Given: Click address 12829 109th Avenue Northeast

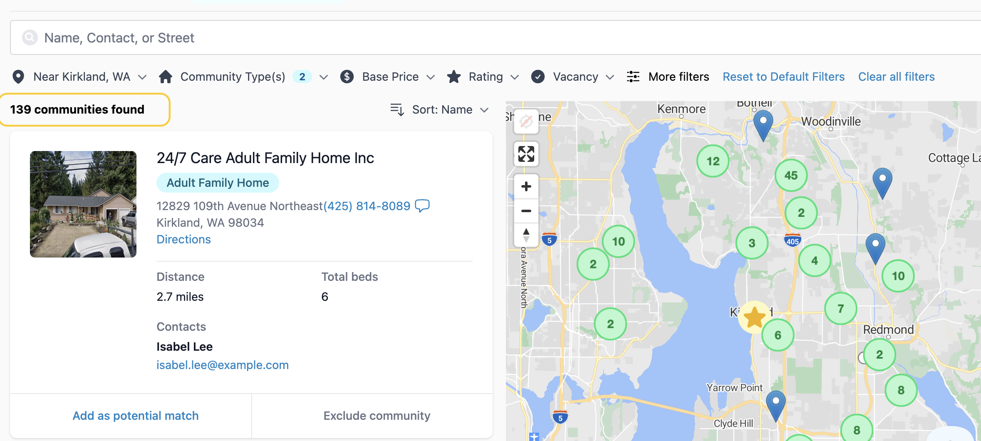Looking at the screenshot, I should (240, 206).
